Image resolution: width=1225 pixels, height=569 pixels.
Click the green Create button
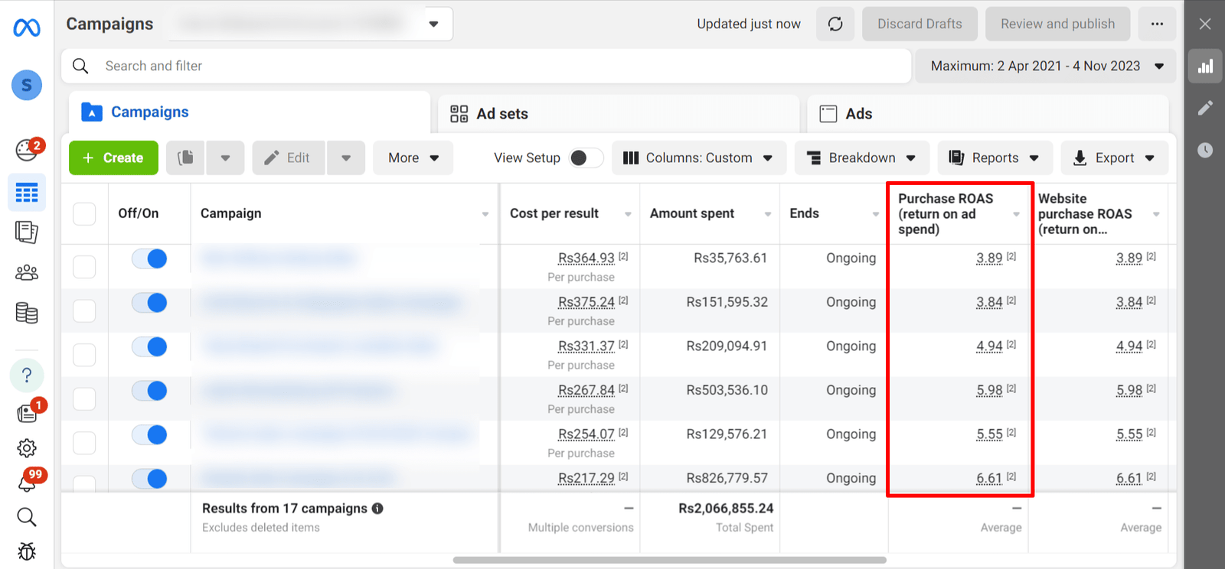click(x=113, y=158)
